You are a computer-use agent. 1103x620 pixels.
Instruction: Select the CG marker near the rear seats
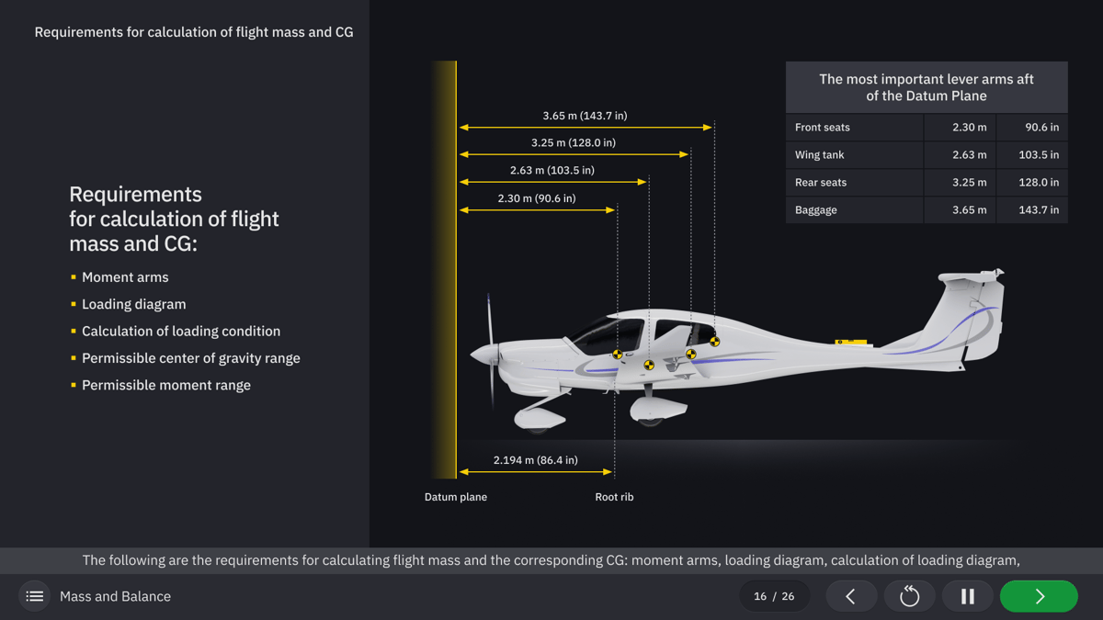pos(691,354)
